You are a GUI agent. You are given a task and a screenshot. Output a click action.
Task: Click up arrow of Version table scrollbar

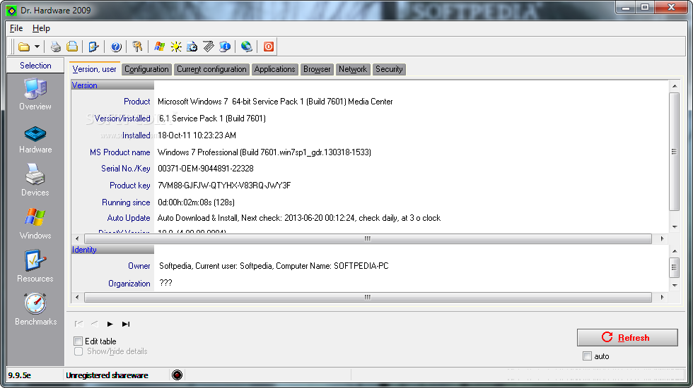tap(674, 86)
